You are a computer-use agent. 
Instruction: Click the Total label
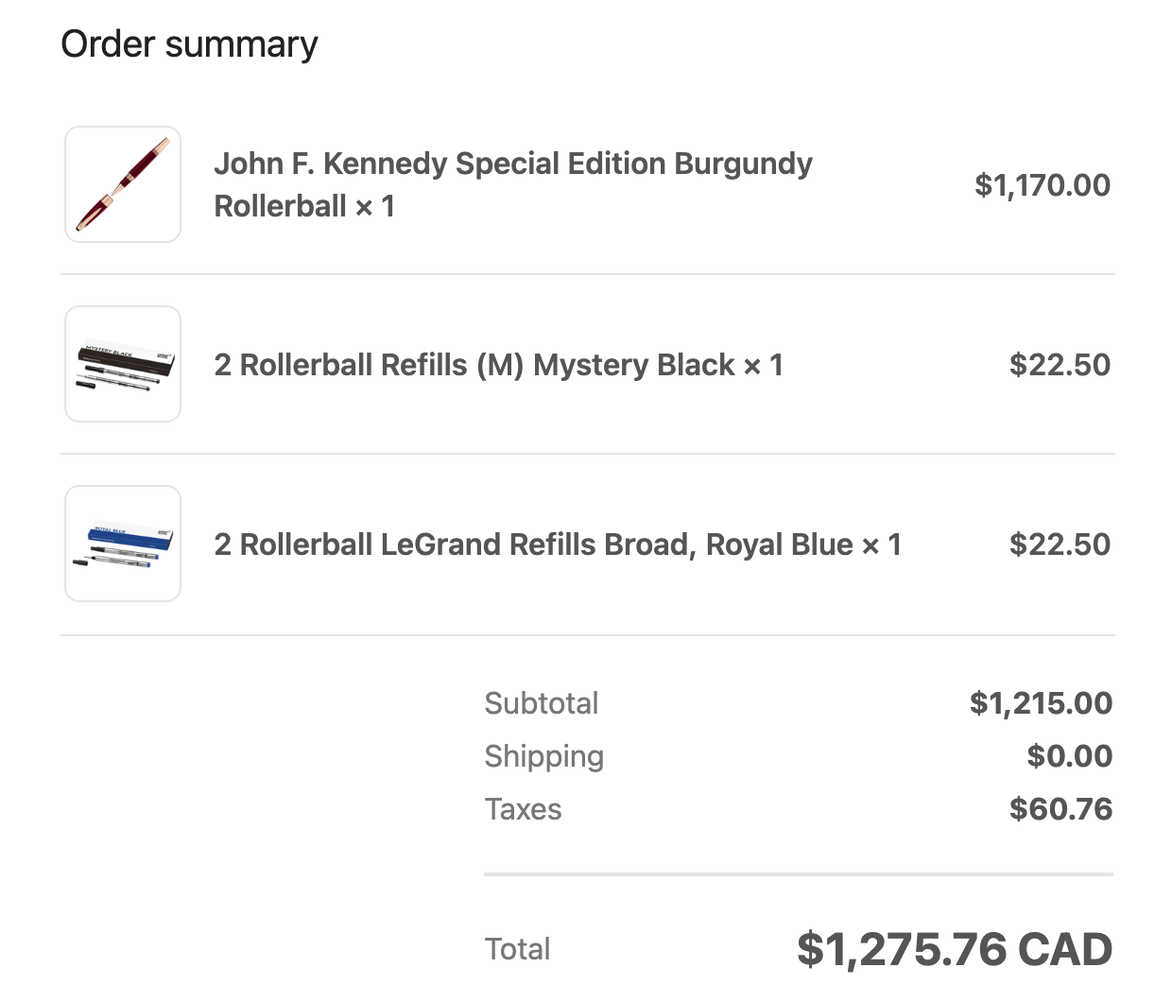517,949
